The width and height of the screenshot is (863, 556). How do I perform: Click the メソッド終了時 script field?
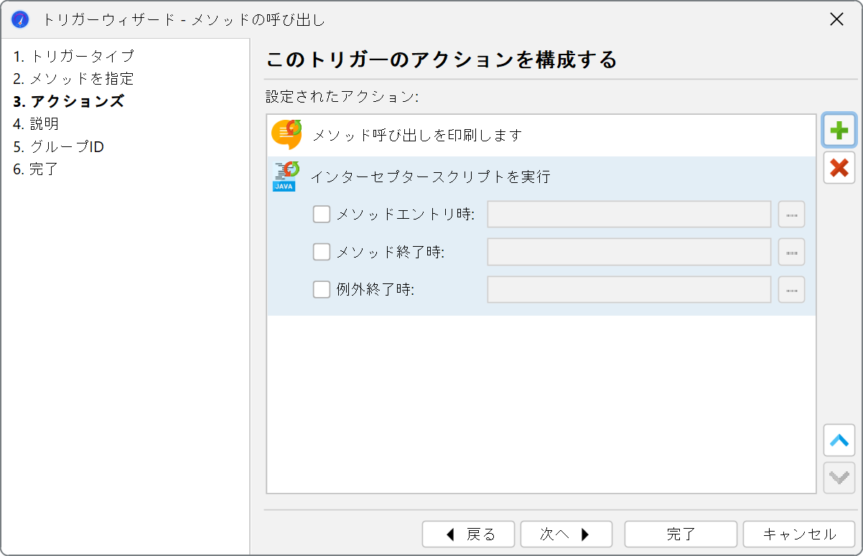click(629, 252)
